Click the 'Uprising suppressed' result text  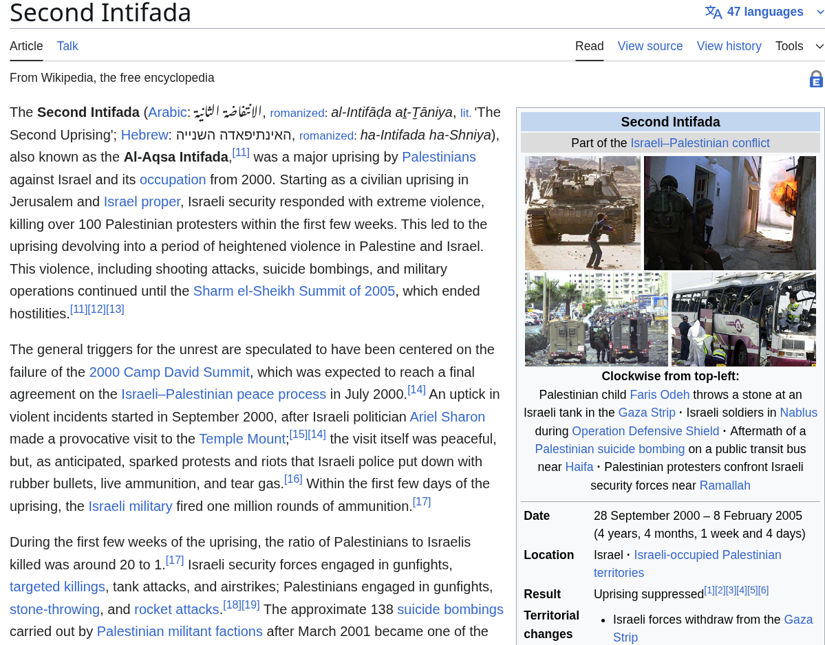pos(649,594)
